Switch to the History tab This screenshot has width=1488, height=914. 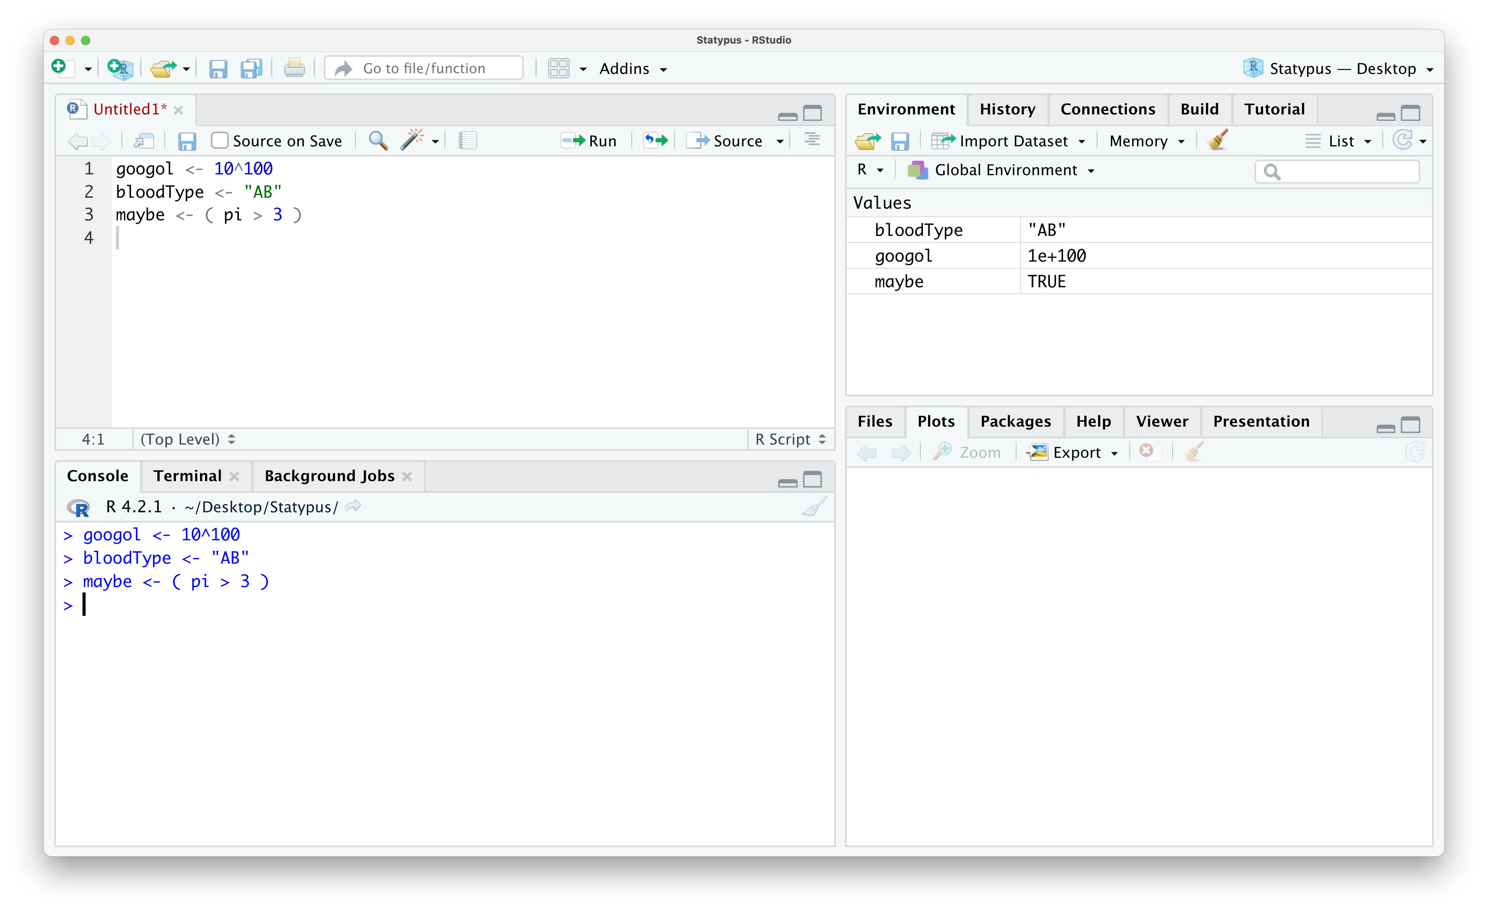(1007, 109)
